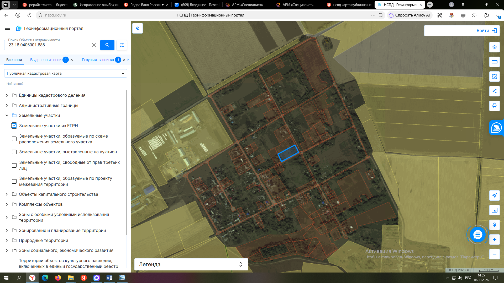Click the Найти слой filter field
The width and height of the screenshot is (504, 283).
(x=66, y=84)
